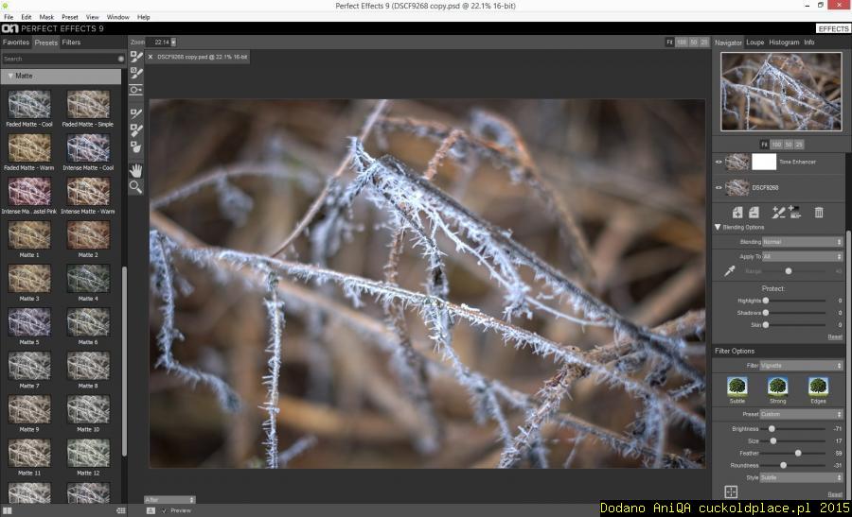Image resolution: width=852 pixels, height=517 pixels.
Task: Click Reset under Protect sliders
Action: [x=834, y=336]
